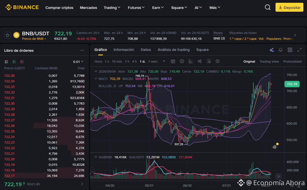
Task: Open AI sparkle assistant icon
Action: pyautogui.click(x=272, y=50)
